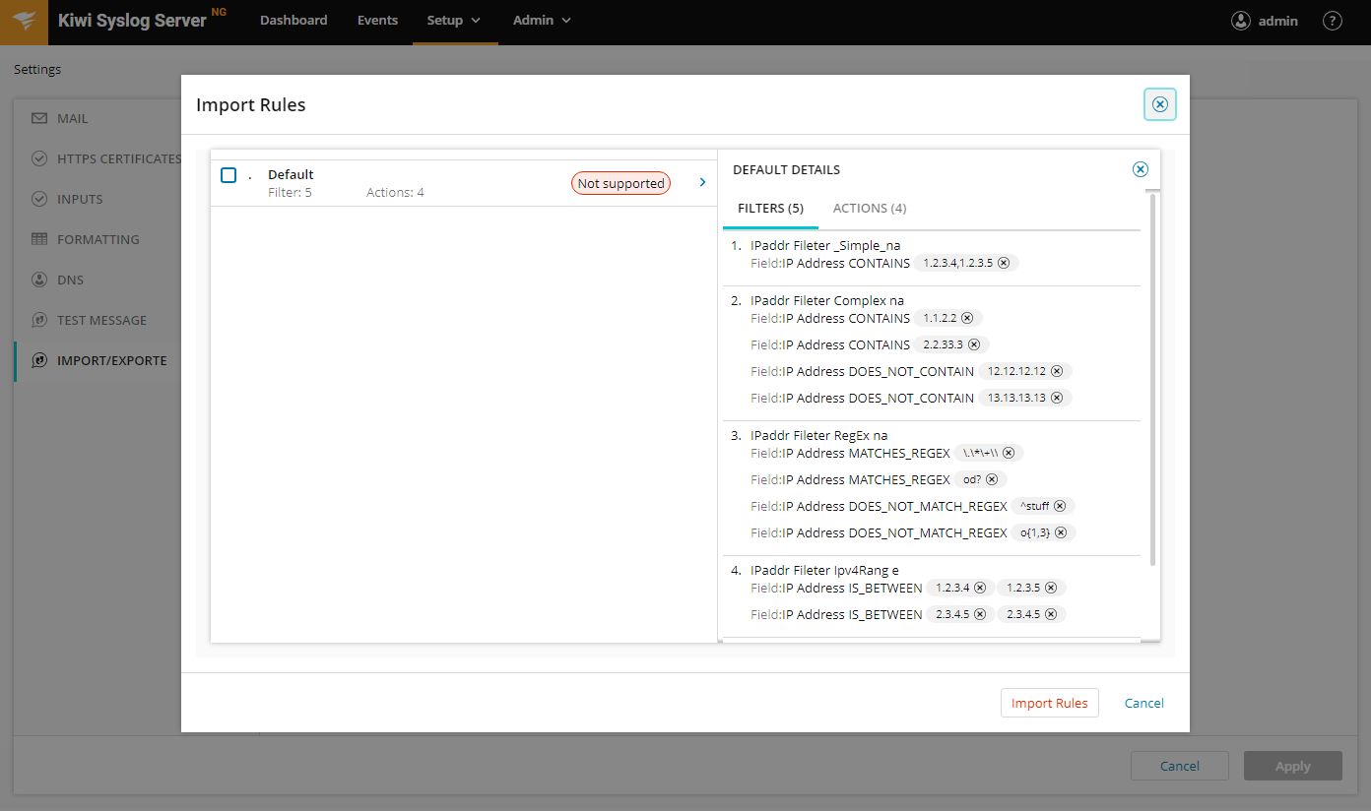This screenshot has width=1371, height=811.
Task: Click the details panel vertical scrollbar
Action: 1152,379
